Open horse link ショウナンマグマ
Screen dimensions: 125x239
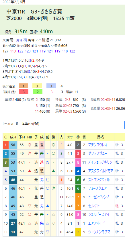99,232
